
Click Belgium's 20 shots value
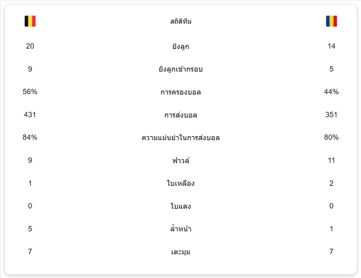pyautogui.click(x=30, y=46)
